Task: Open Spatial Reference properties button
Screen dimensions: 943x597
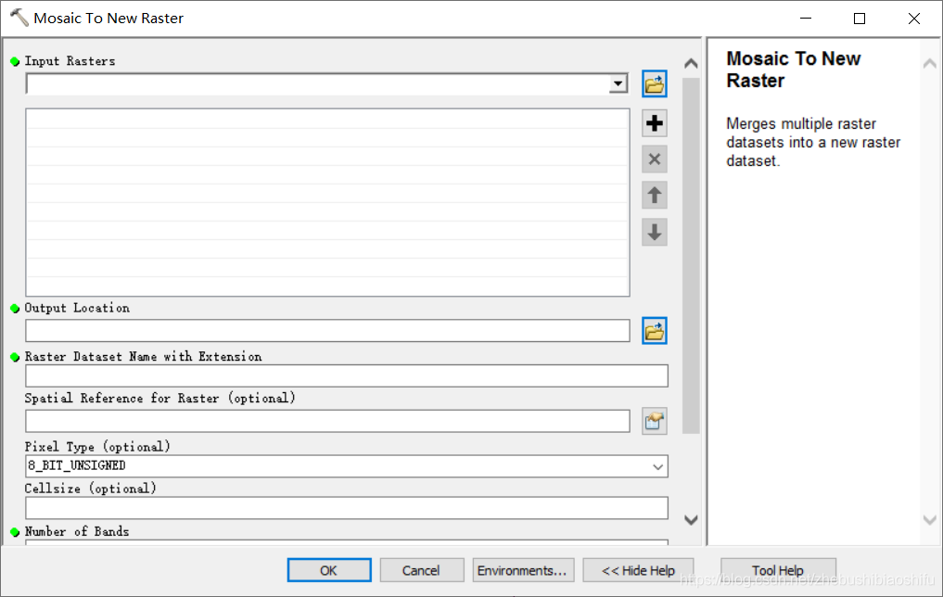Action: point(655,421)
